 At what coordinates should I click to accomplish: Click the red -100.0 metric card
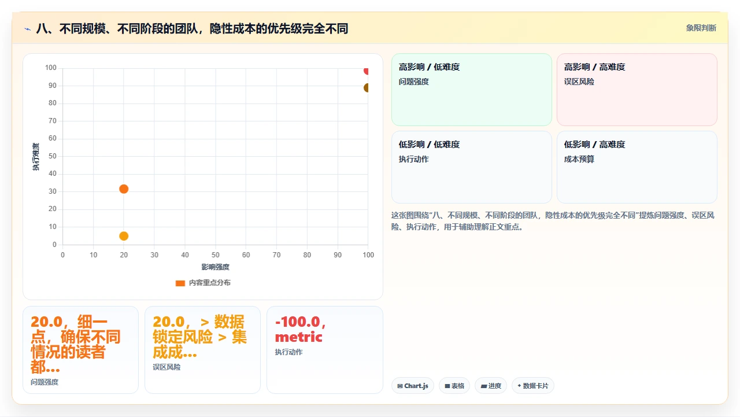tap(325, 350)
